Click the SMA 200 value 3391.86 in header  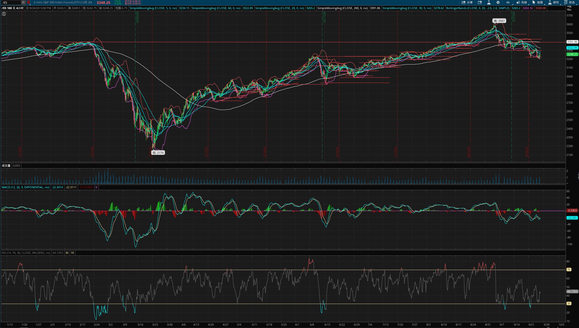pyautogui.click(x=375, y=8)
